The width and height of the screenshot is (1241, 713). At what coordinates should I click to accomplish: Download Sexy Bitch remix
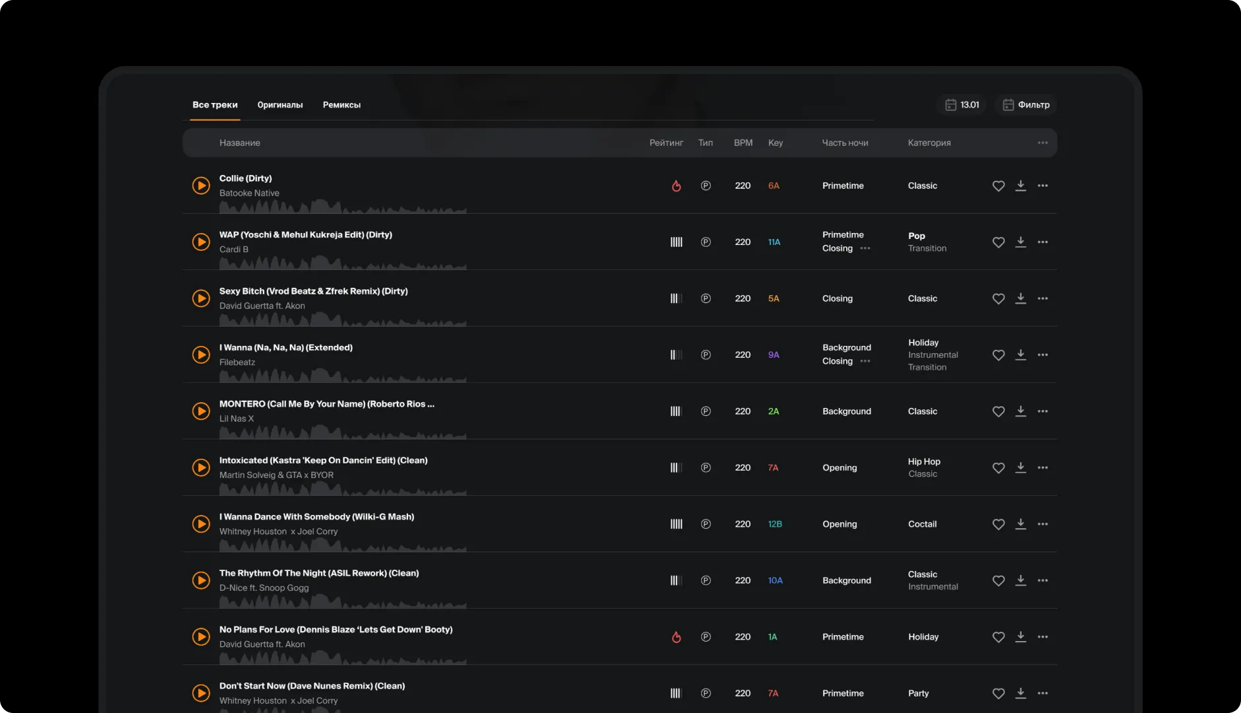pyautogui.click(x=1021, y=298)
